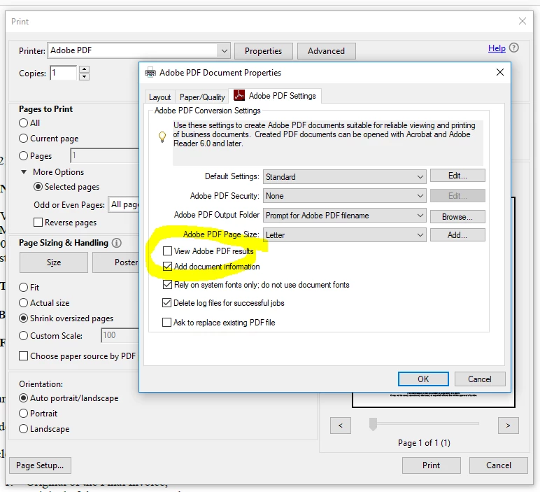Open the Help link
The height and width of the screenshot is (492, 540).
click(x=497, y=48)
